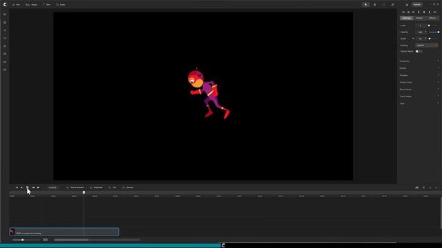442x248 pixels.
Task: Click the first icon at timeline bar's right end
Action: [x=417, y=187]
